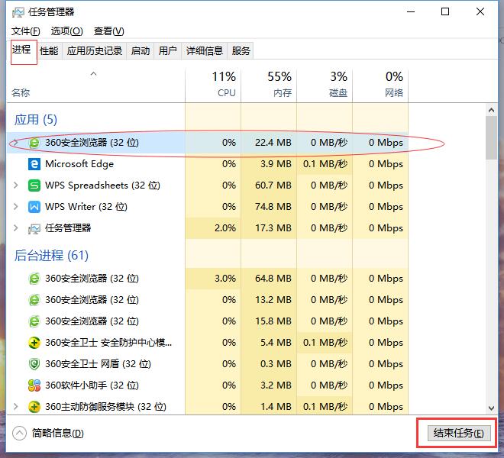Screen dimensions: 504x458
Task: Switch to the 性能 tab
Action: click(x=49, y=51)
